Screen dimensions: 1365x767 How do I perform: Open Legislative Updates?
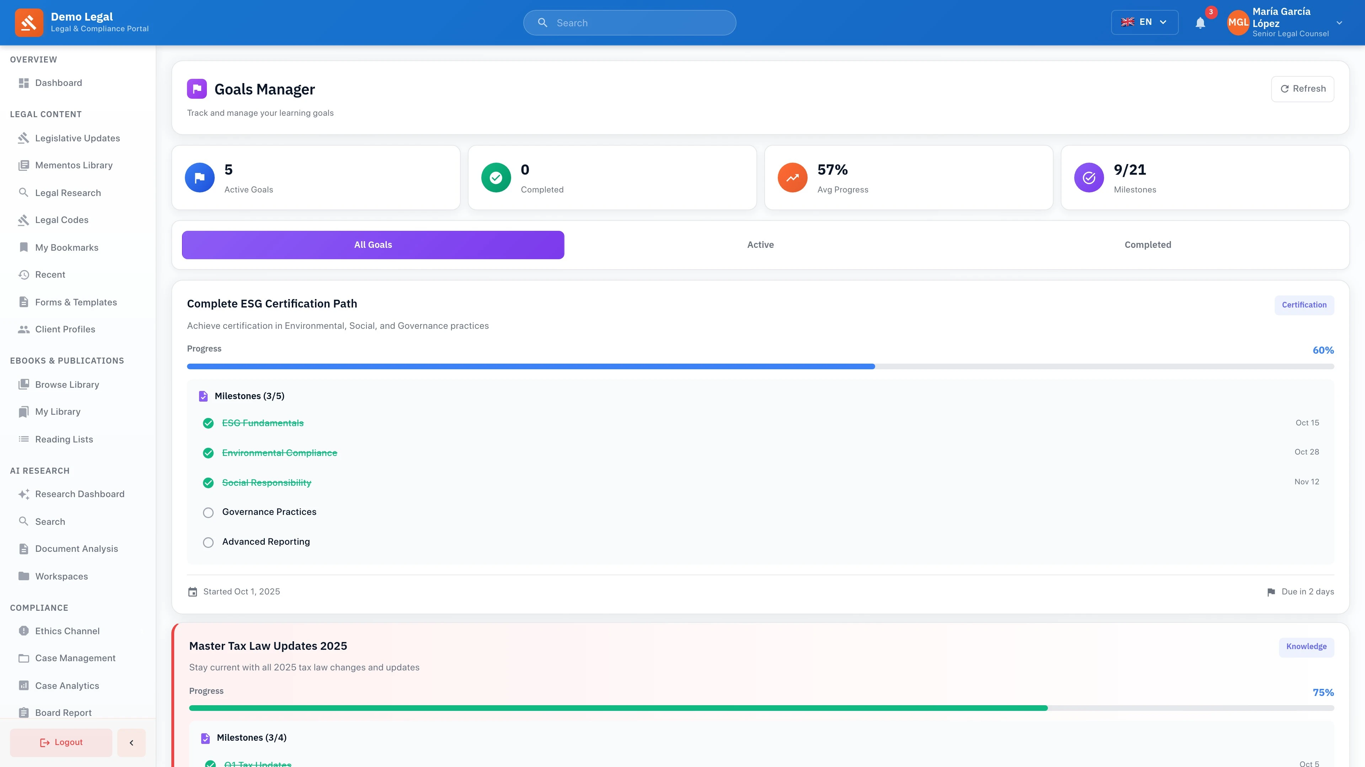pos(77,138)
